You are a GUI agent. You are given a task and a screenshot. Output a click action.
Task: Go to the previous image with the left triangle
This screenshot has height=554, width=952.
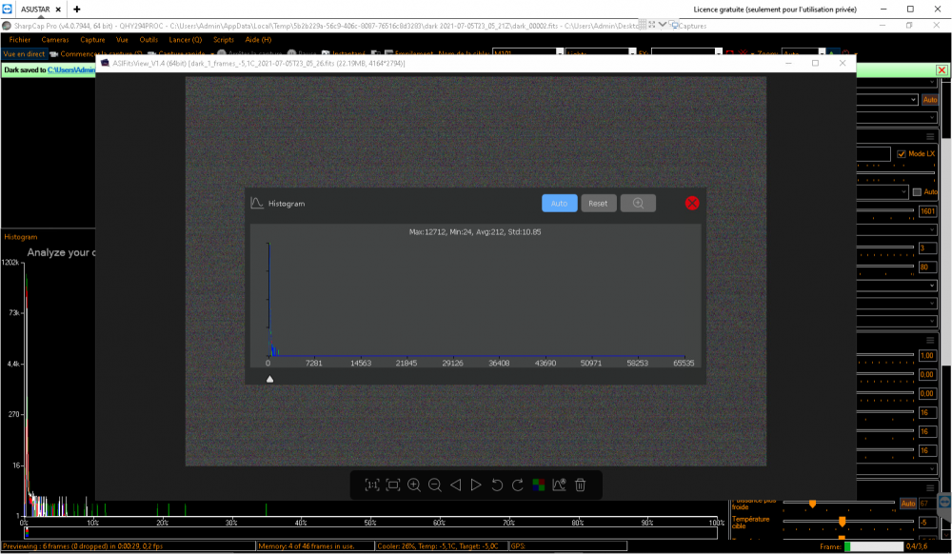455,485
